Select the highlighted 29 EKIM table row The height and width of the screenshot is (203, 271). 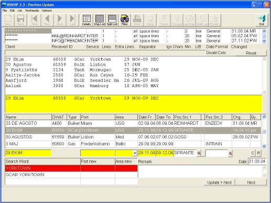pyautogui.click(x=133, y=130)
